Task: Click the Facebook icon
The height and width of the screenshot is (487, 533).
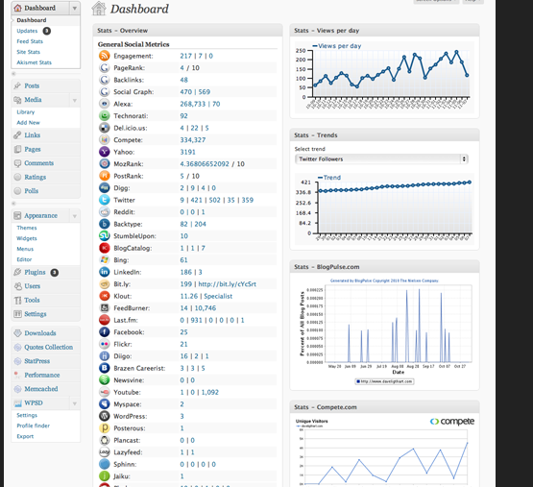Action: click(x=105, y=332)
